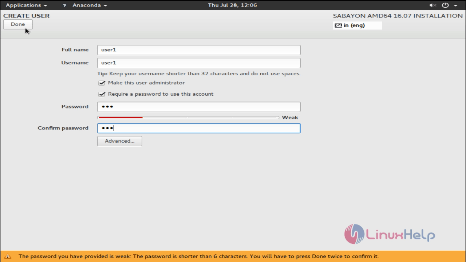466x262 pixels.
Task: Click SABAYON AMD64 16.07 INSTALLATION title
Action: [398, 16]
